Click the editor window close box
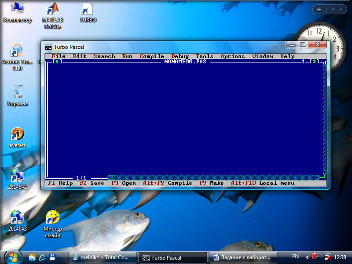The height and width of the screenshot is (264, 352). (57, 61)
